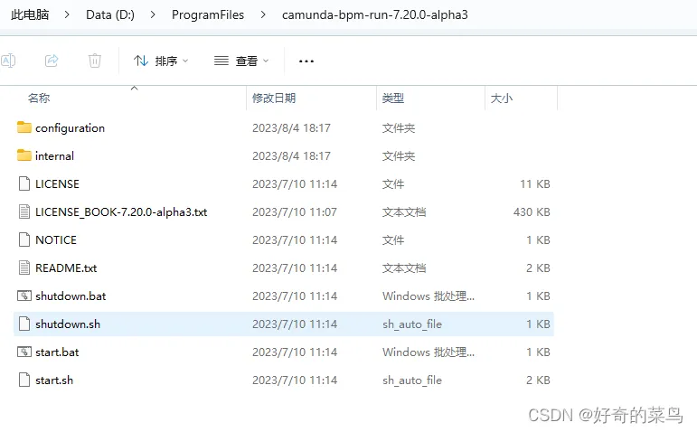The image size is (697, 432).
Task: Select the shutdown.sh file icon
Action: tap(24, 324)
